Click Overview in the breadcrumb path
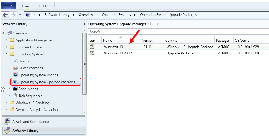This screenshot has height=137, width=269. [86, 15]
